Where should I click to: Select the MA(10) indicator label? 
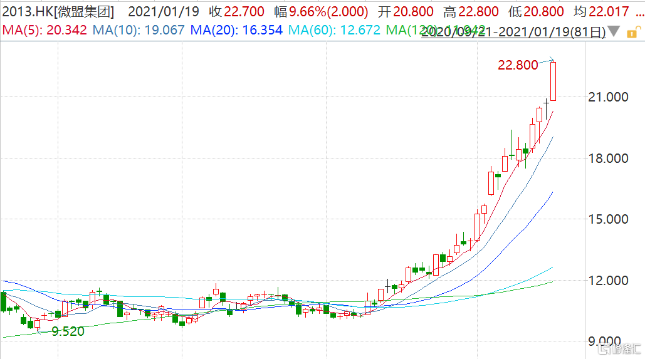(x=139, y=29)
